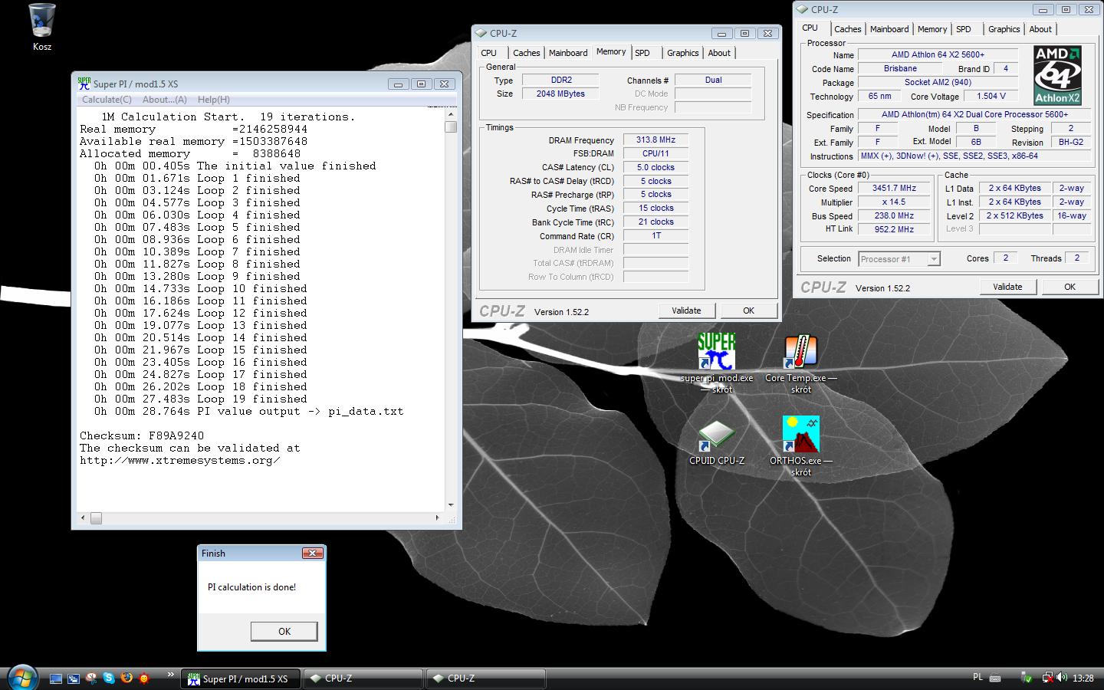Image resolution: width=1104 pixels, height=690 pixels.
Task: Open the Help(H) menu in Super PI
Action: click(x=213, y=100)
